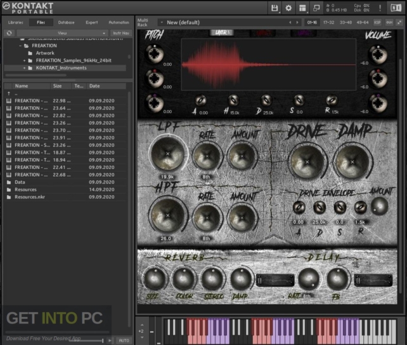Viewport: 407px width, 345px height.
Task: Click the KSP script button
Action: (377, 23)
